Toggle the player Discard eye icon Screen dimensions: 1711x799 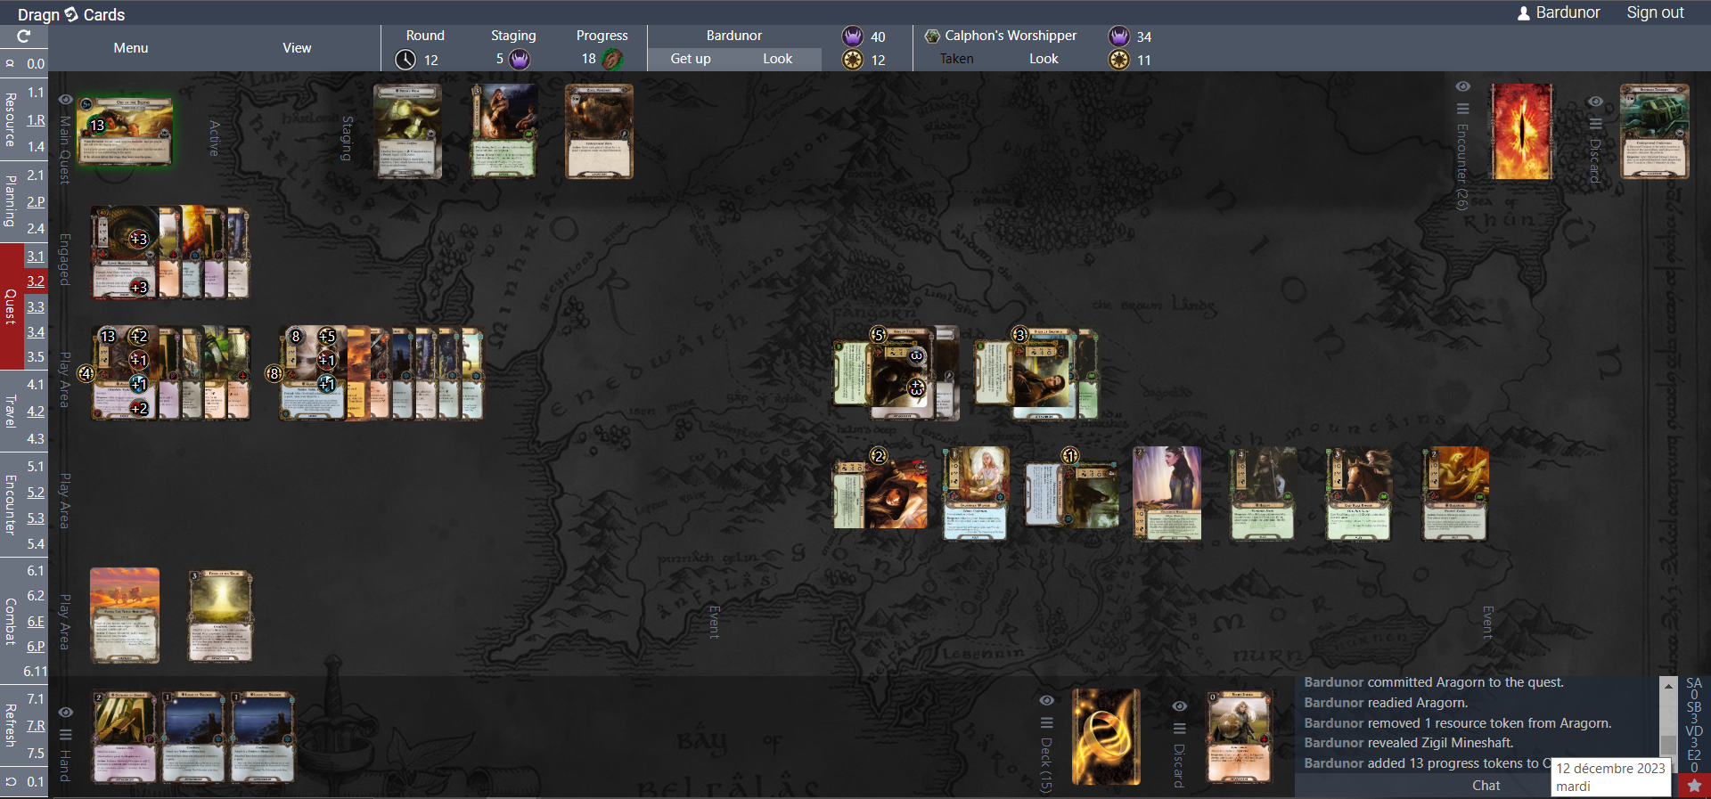(x=1179, y=705)
